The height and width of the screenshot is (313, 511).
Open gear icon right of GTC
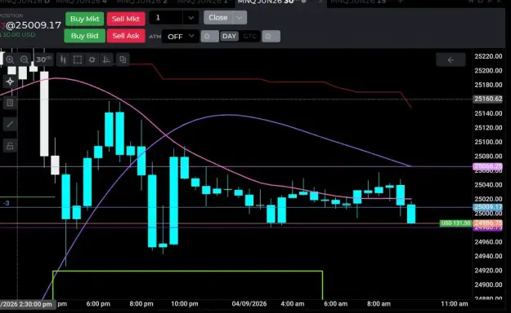pos(271,37)
